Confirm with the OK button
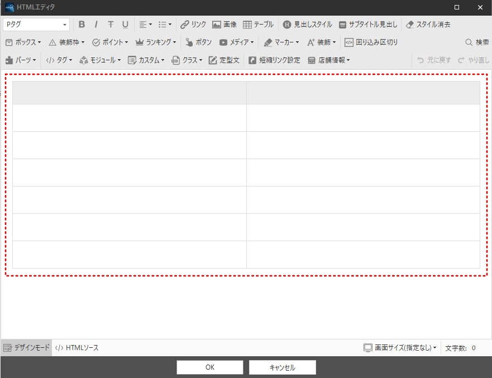Image resolution: width=492 pixels, height=378 pixels. click(x=210, y=367)
